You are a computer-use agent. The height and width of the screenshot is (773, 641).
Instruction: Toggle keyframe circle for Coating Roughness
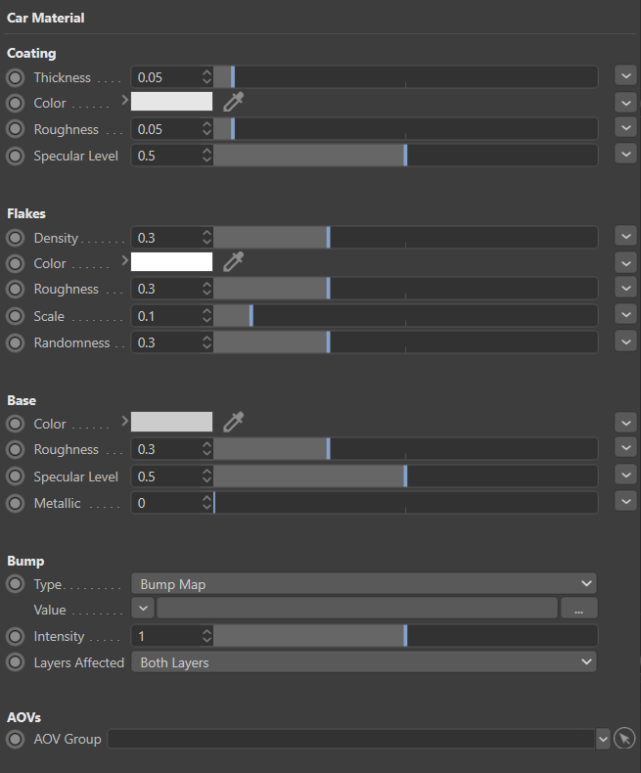coord(16,129)
